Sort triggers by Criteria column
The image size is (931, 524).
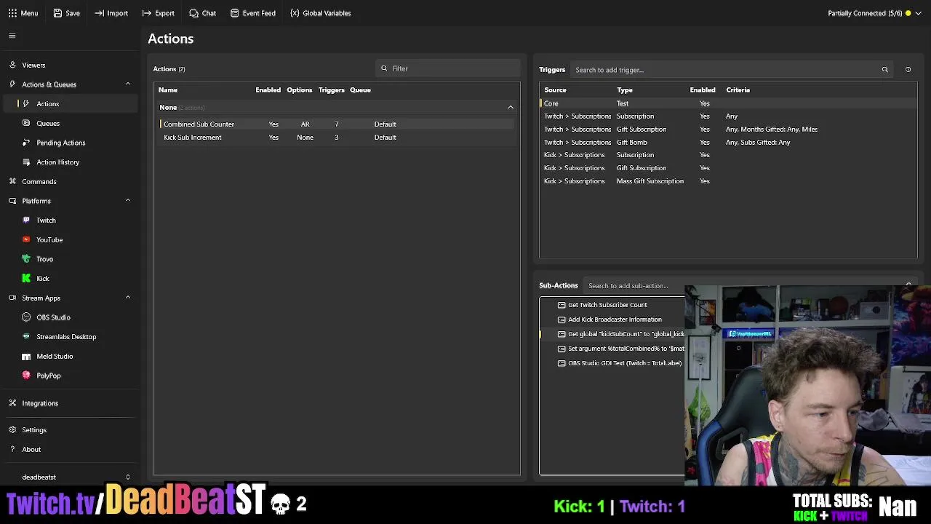tap(738, 90)
